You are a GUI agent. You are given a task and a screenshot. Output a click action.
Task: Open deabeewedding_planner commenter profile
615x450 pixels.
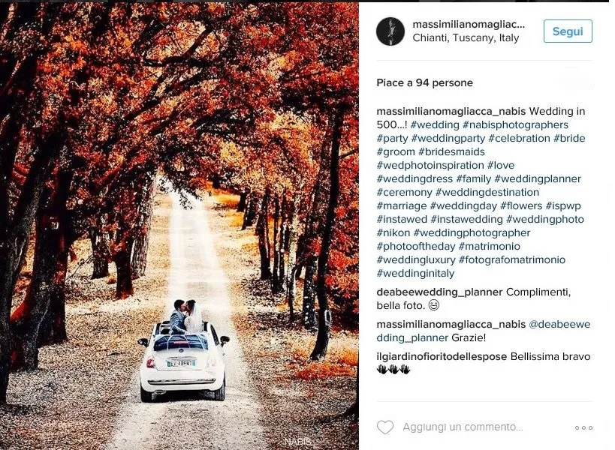[x=439, y=292]
